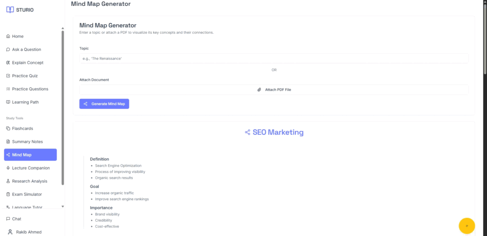This screenshot has width=487, height=236.
Task: Click the Organic search results bullet
Action: (x=114, y=178)
